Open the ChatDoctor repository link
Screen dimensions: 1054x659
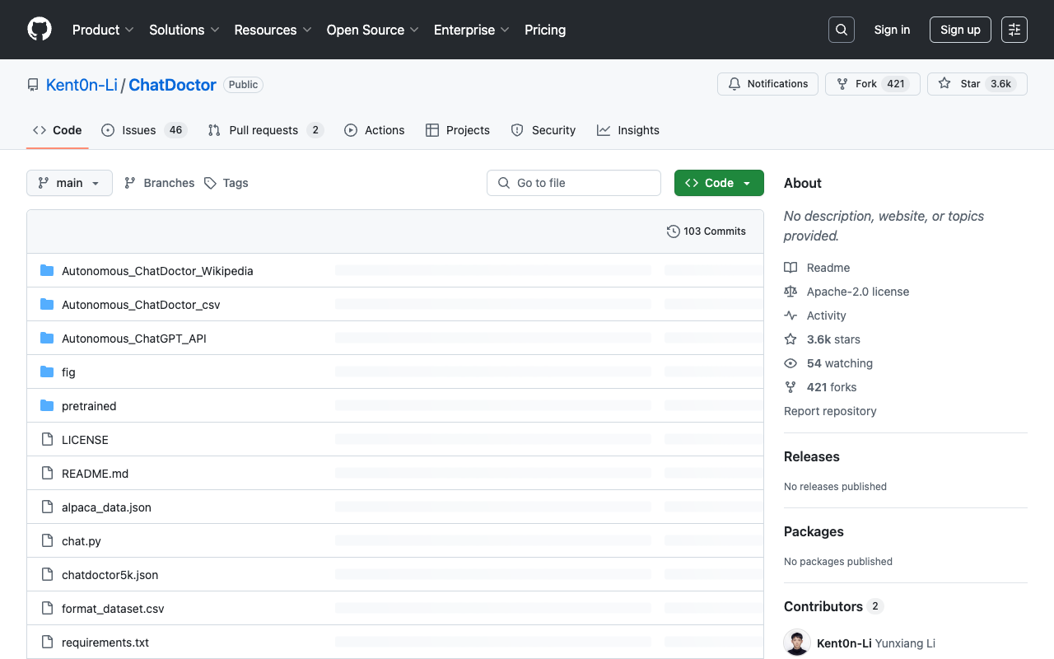point(172,85)
